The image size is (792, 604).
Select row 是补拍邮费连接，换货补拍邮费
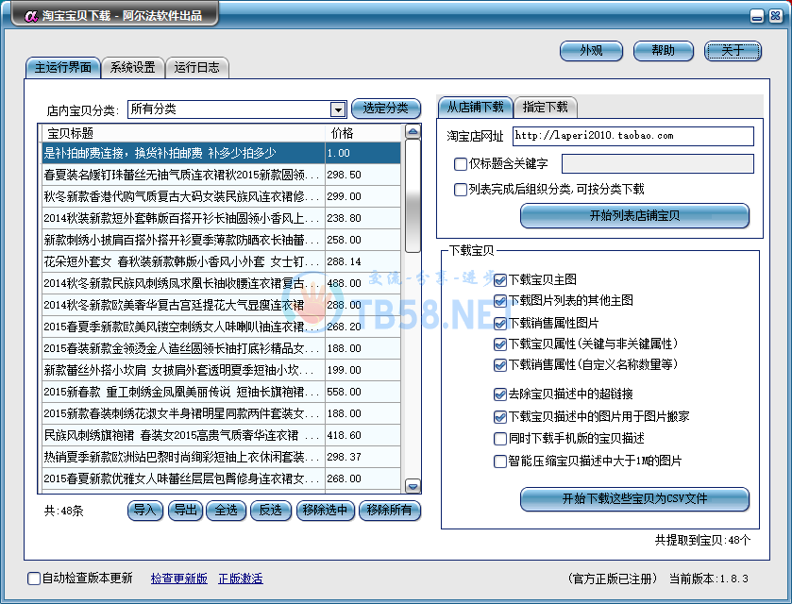(x=221, y=153)
